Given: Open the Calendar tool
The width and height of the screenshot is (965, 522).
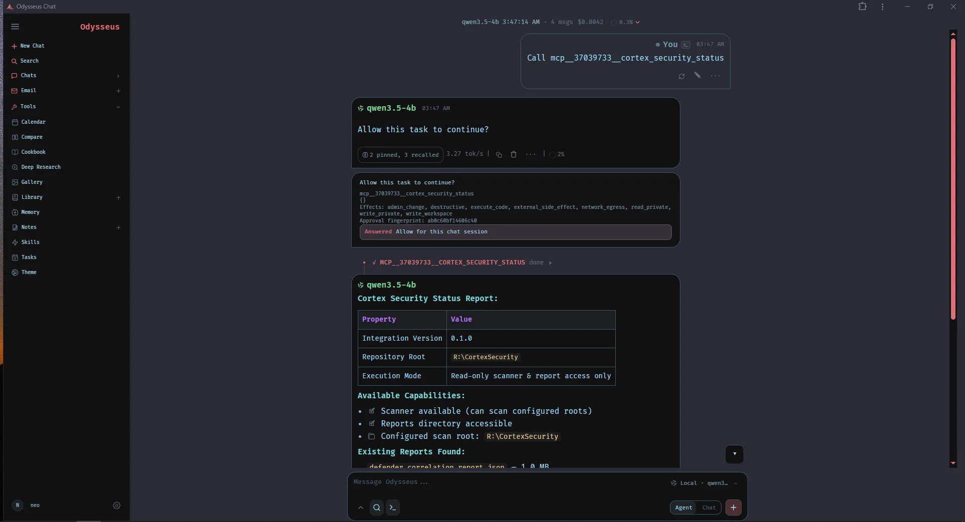Looking at the screenshot, I should click(x=29, y=122).
